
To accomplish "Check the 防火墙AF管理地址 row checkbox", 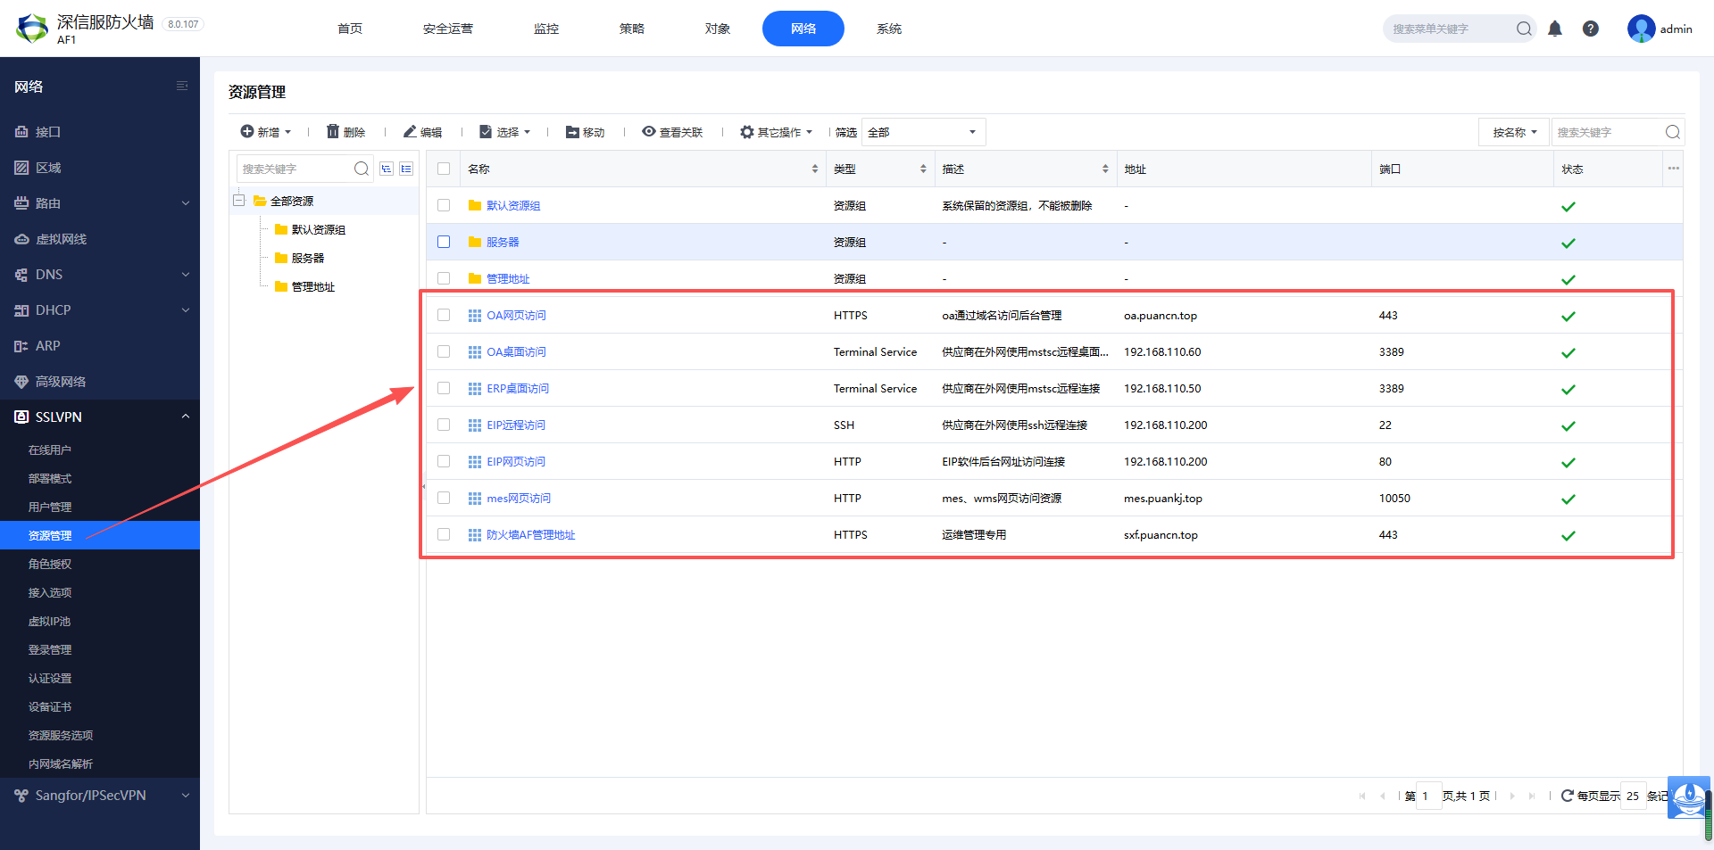I will coord(444,534).
